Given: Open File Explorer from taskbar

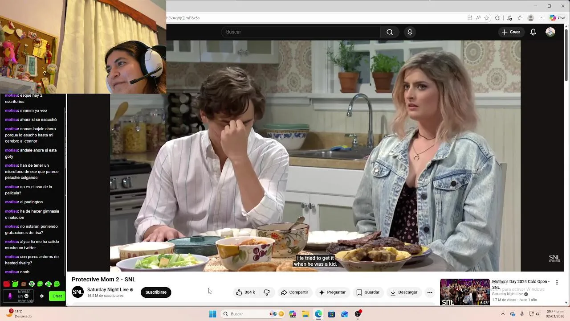Looking at the screenshot, I should tap(305, 314).
